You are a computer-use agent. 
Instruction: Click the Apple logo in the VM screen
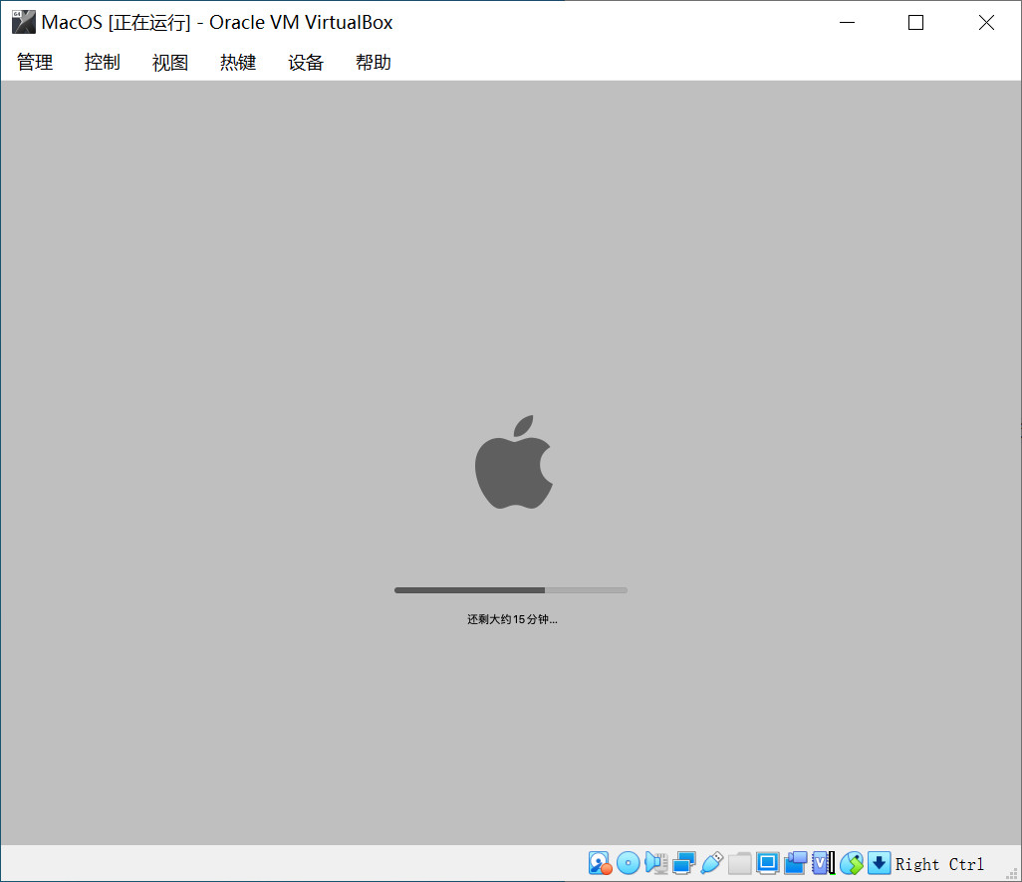pos(514,462)
